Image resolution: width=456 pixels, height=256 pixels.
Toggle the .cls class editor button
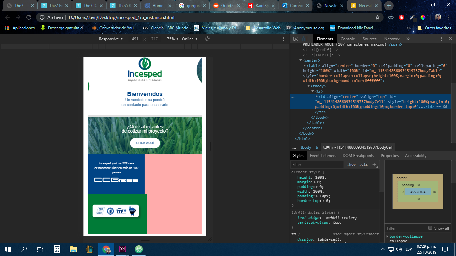[x=364, y=164]
